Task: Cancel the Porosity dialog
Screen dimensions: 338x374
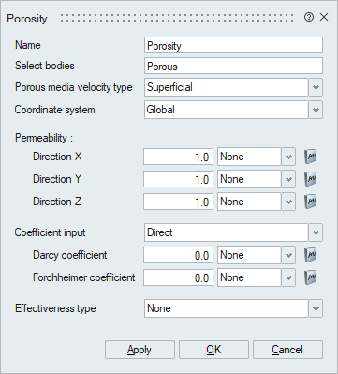Action: coord(287,350)
